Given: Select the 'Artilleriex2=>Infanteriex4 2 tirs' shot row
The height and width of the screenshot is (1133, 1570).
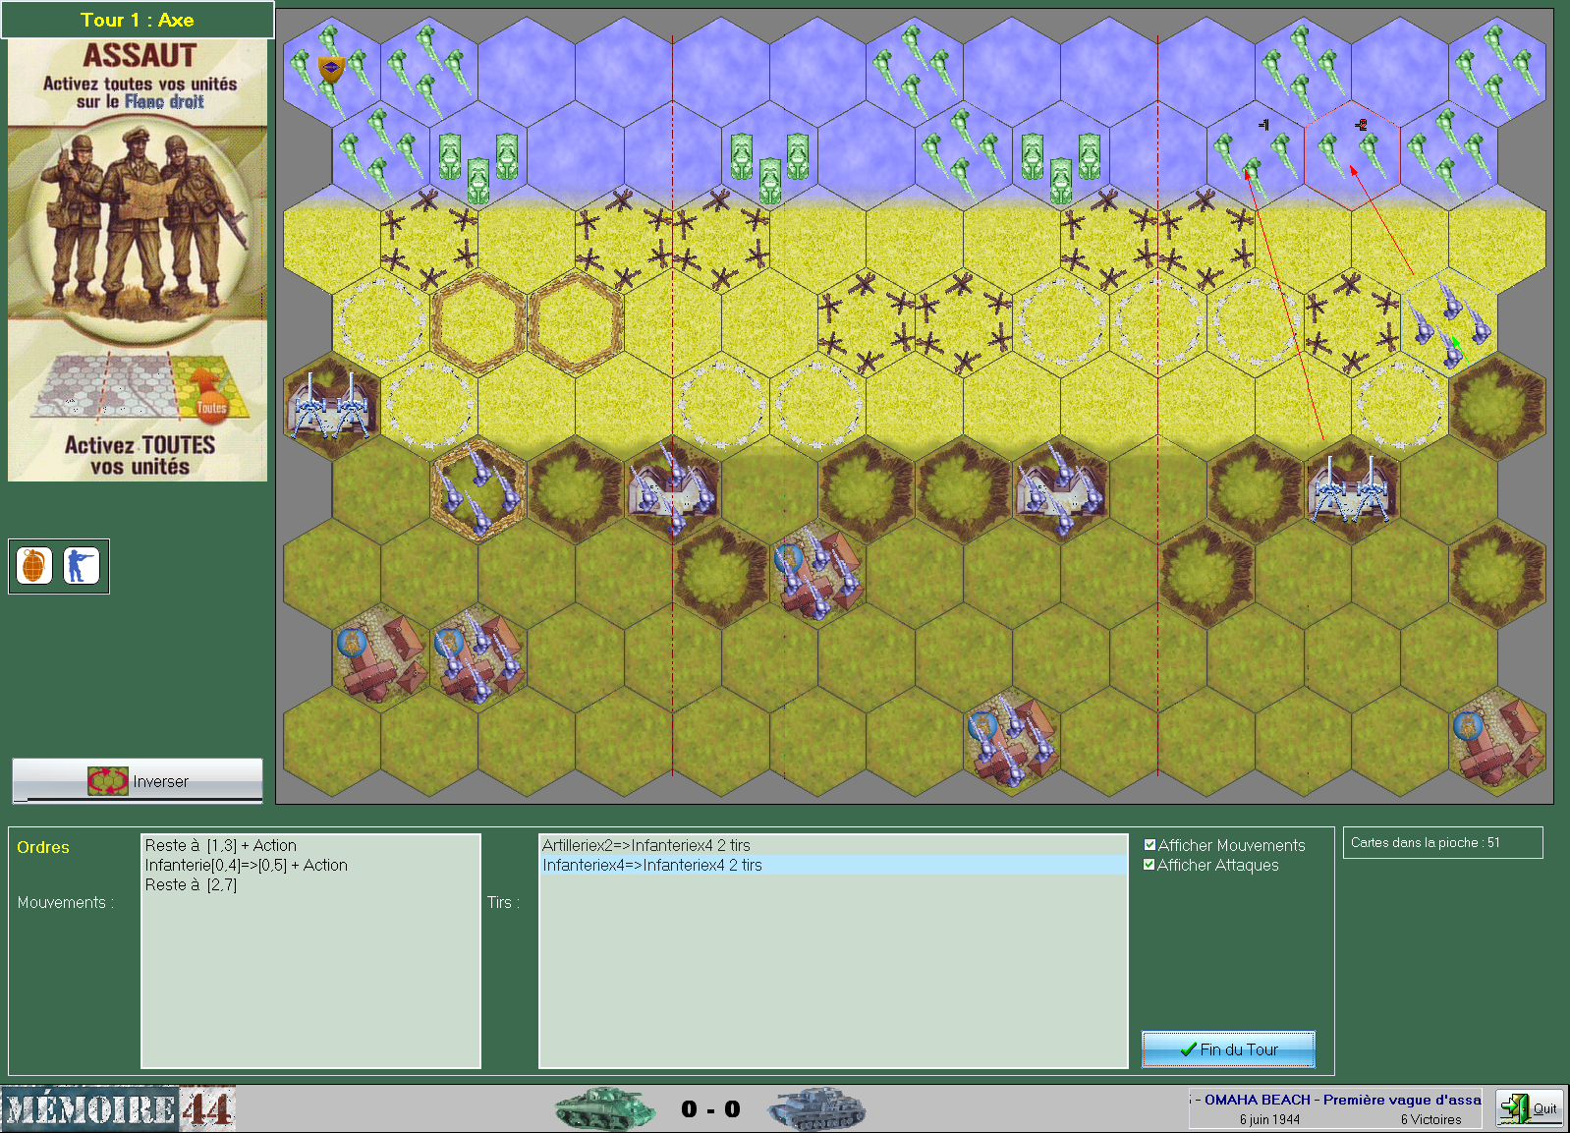Looking at the screenshot, I should click(x=833, y=845).
